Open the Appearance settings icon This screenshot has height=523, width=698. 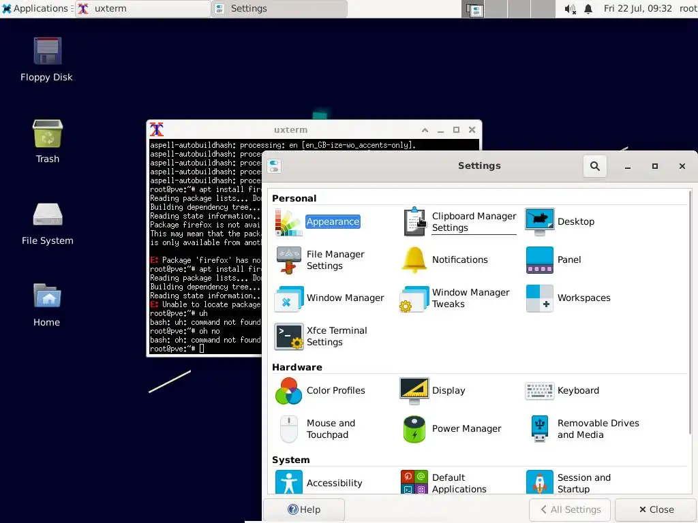tap(288, 221)
